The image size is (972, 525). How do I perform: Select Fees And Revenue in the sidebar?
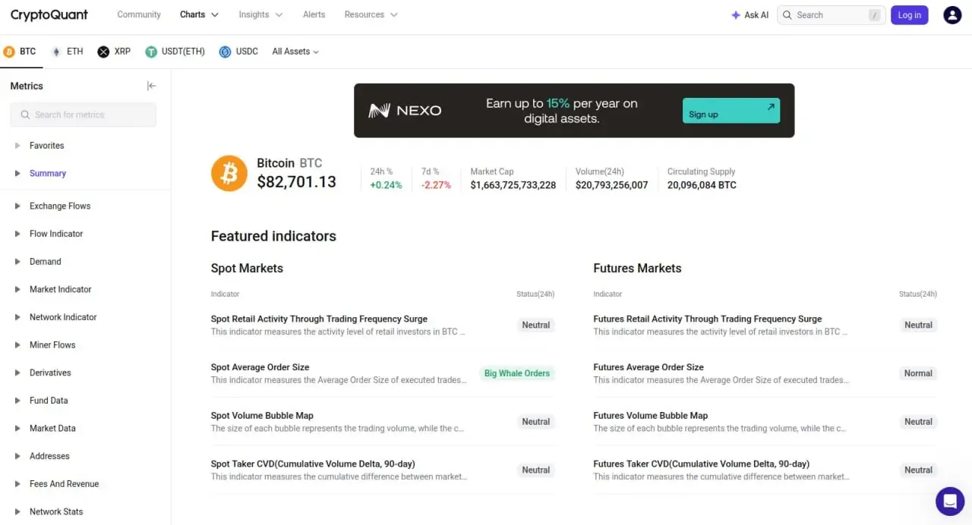pyautogui.click(x=65, y=484)
